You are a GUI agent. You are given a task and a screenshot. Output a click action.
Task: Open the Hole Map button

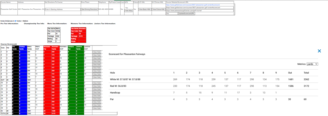(129, 11)
